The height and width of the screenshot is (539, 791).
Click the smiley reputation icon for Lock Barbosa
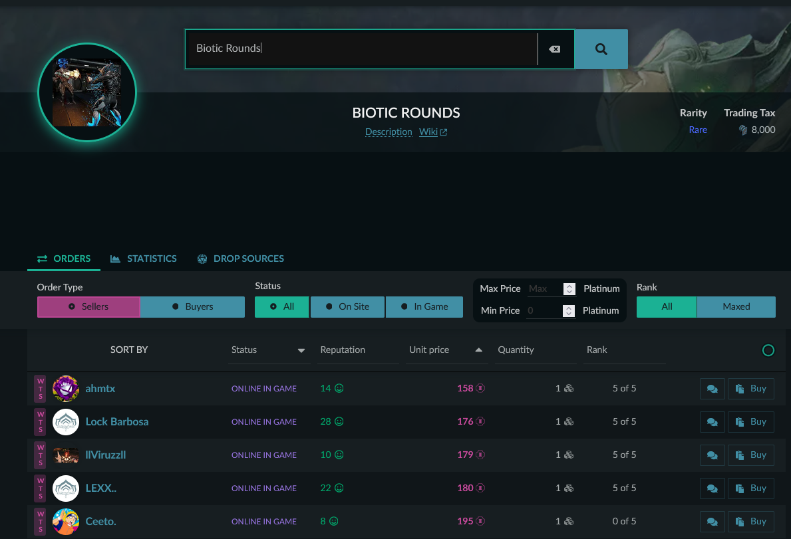339,421
